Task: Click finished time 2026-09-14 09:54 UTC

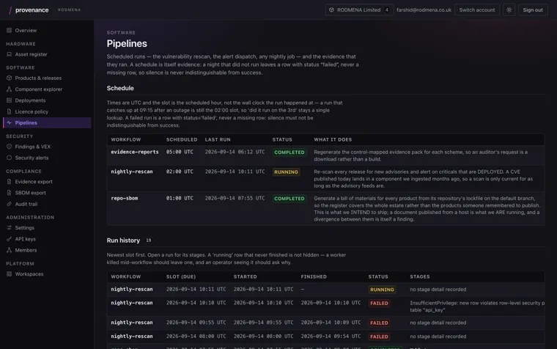Action: 331,337
